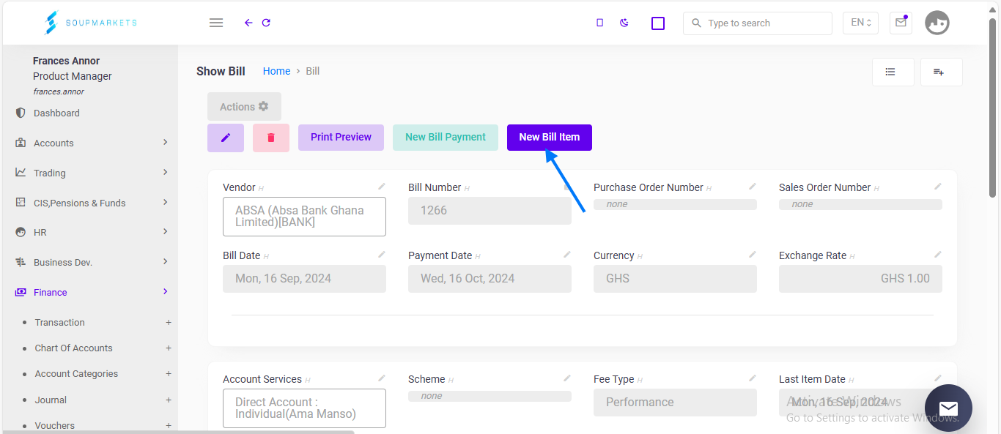The height and width of the screenshot is (434, 1001).
Task: Click the GHS currency field
Action: click(675, 279)
